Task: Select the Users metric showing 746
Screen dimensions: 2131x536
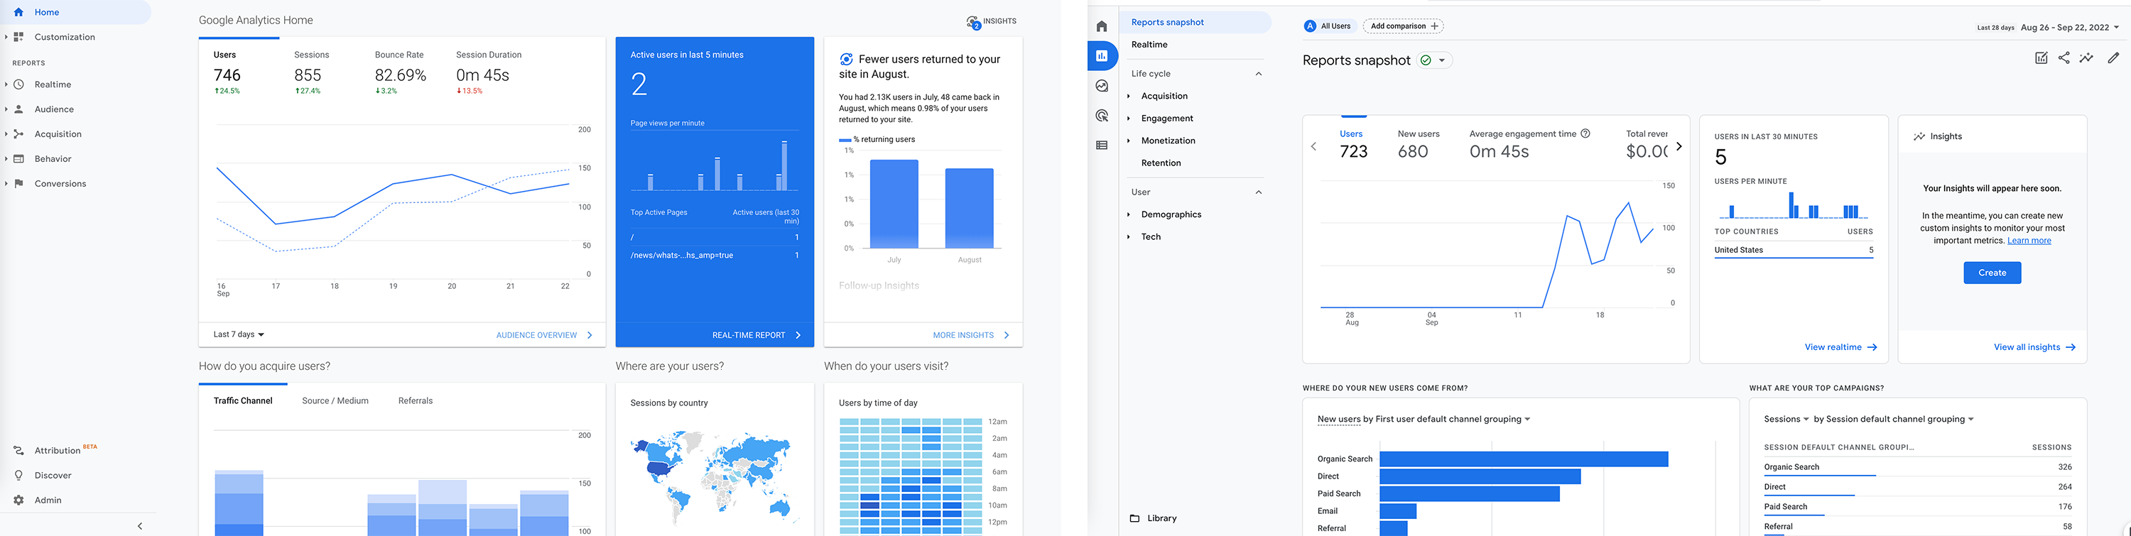Action: point(227,73)
